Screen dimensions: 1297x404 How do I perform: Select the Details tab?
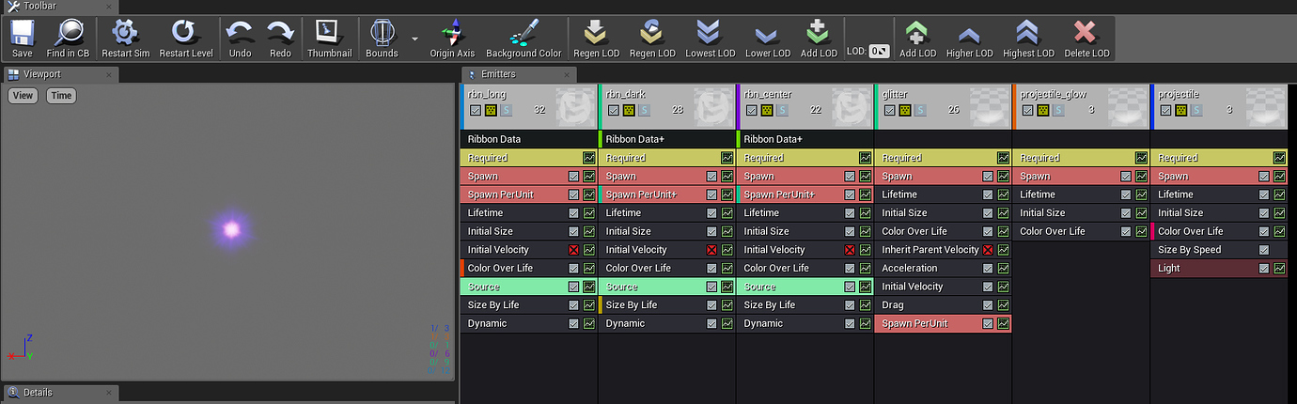tap(38, 393)
